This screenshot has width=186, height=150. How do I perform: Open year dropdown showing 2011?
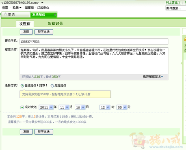[x=46, y=107]
